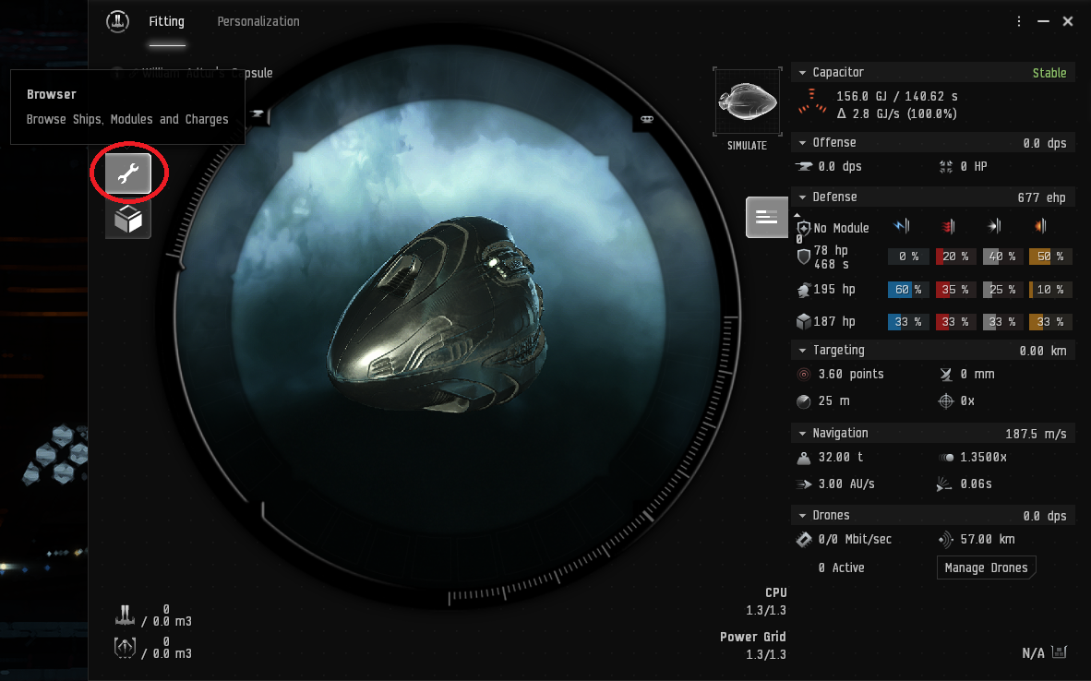Viewport: 1091px width, 681px height.
Task: Click the scan resolution icon beside 0 mm
Action: (x=945, y=375)
